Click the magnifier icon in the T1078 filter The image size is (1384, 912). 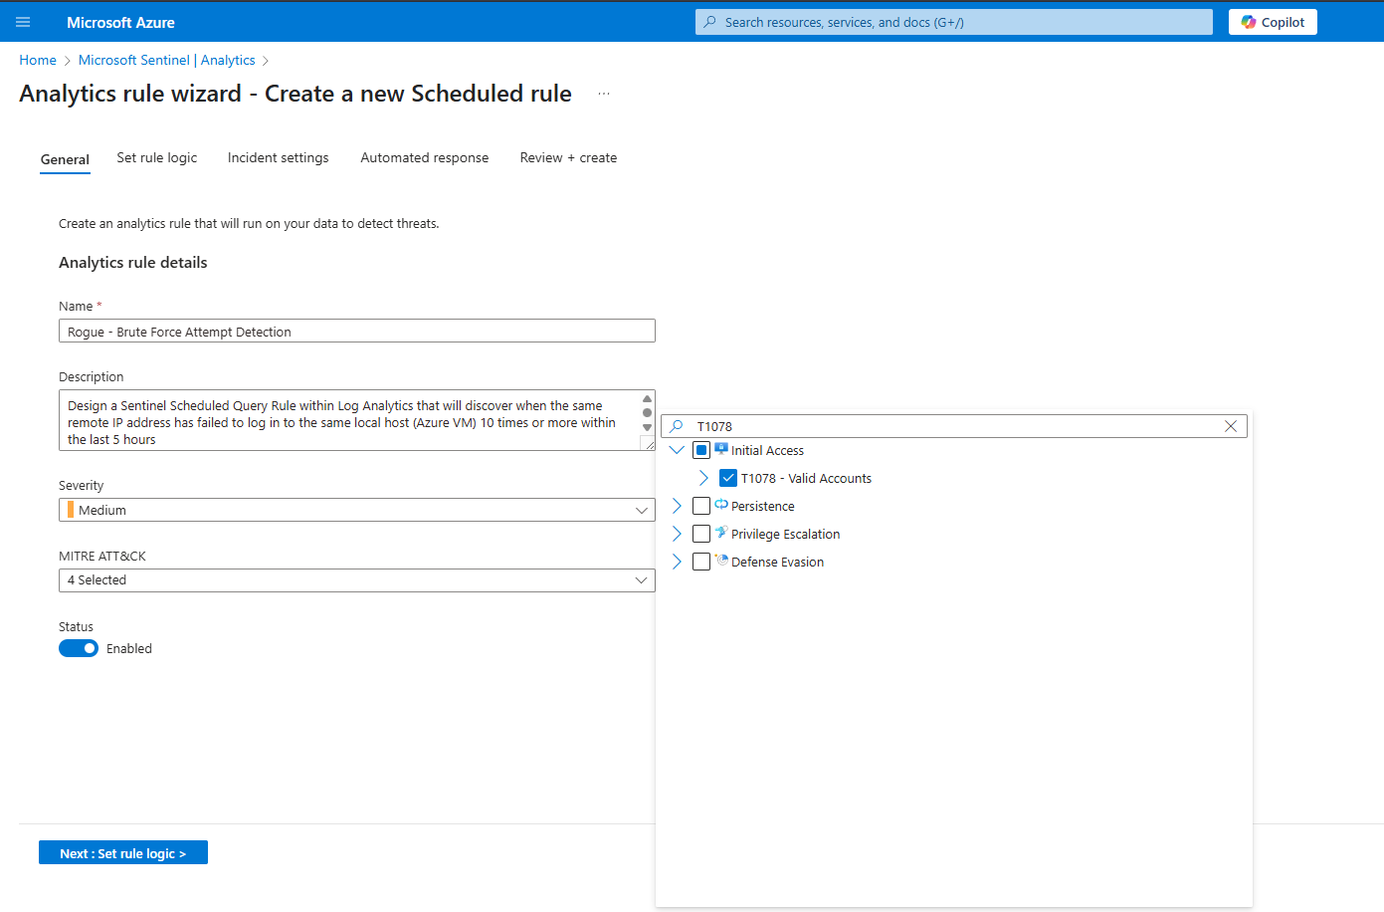(x=677, y=426)
